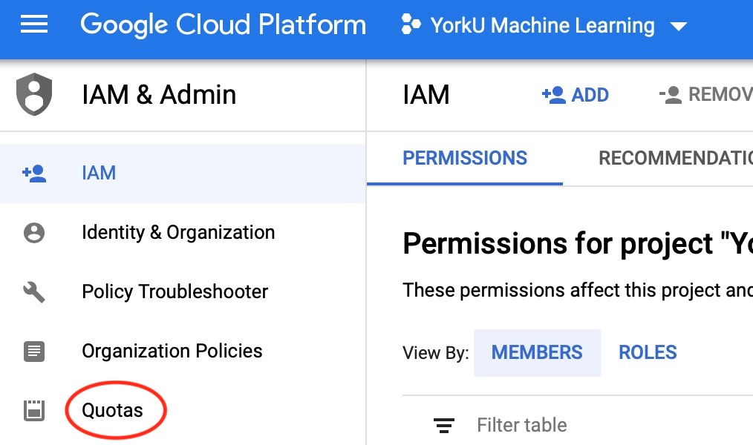Click the add-person icon beside ADD
The image size is (753, 445).
coord(554,95)
